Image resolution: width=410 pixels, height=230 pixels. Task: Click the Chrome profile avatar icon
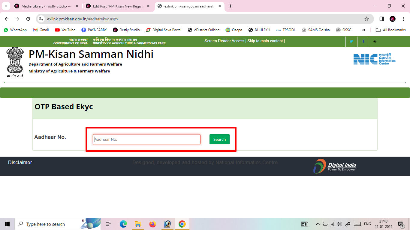tap(392, 19)
